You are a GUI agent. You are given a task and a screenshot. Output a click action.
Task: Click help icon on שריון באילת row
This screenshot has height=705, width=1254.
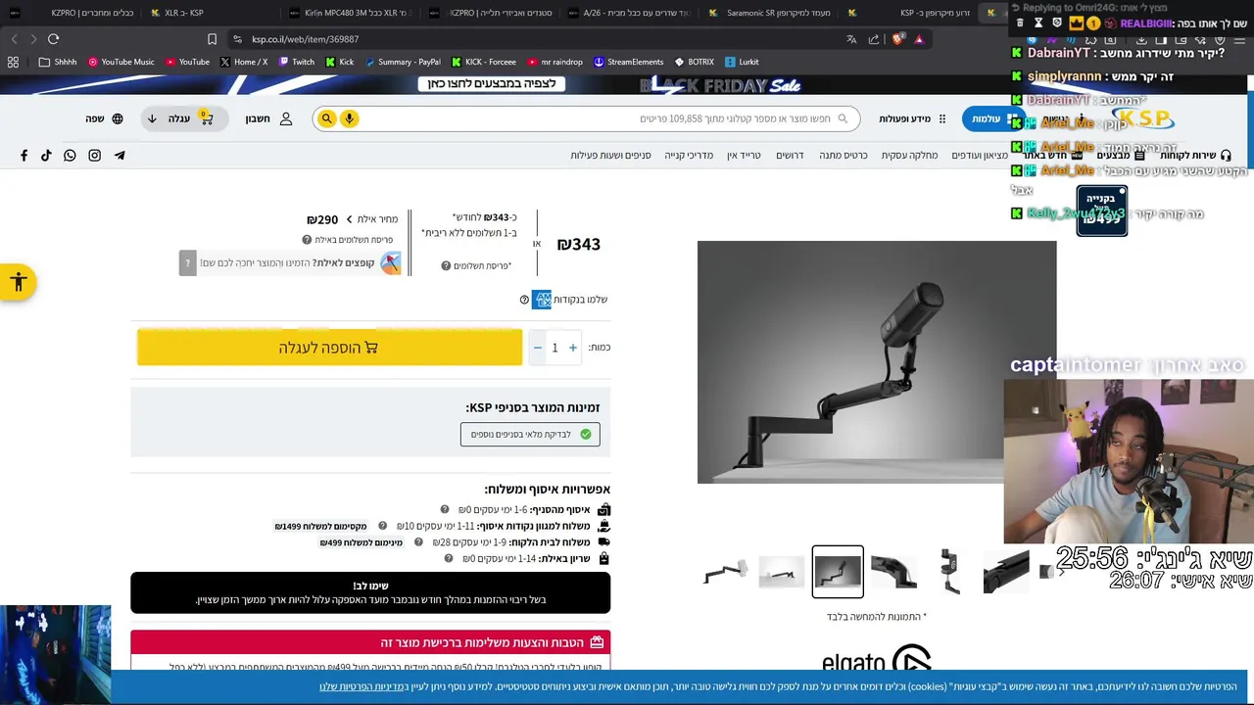coord(449,559)
